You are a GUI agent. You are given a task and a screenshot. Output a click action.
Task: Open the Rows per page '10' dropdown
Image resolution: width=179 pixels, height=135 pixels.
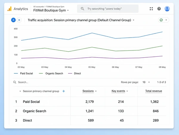point(146,82)
